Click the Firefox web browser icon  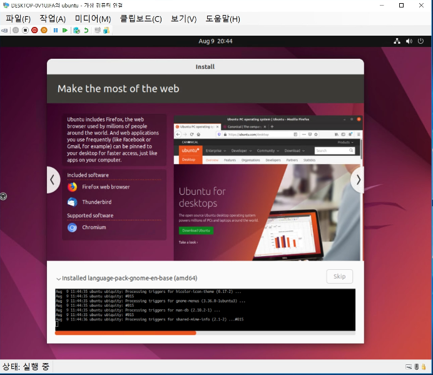click(x=73, y=187)
